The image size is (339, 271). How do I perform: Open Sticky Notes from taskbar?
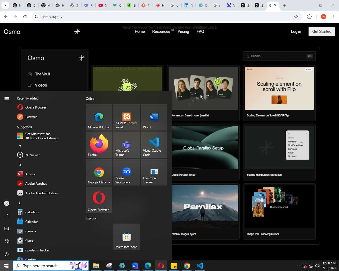pyautogui.click(x=174, y=266)
